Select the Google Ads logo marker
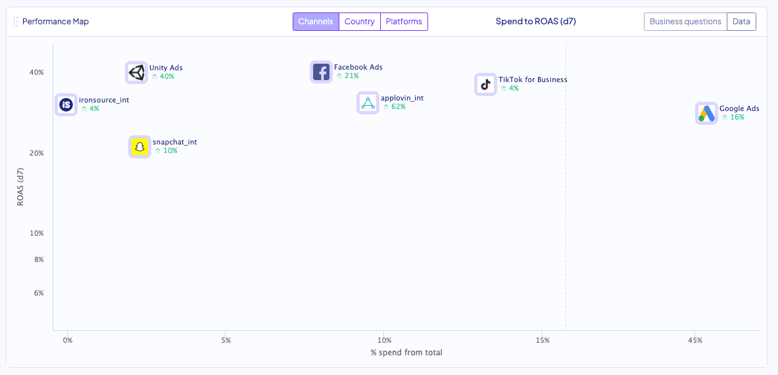The width and height of the screenshot is (778, 375). tap(706, 113)
